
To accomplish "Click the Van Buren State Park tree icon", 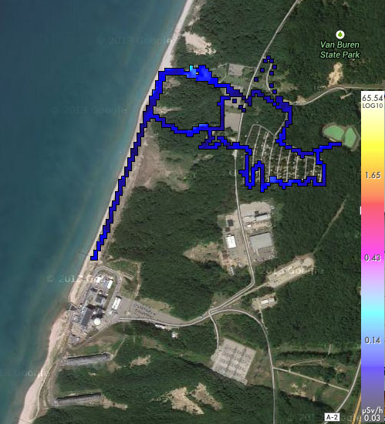I will [339, 35].
